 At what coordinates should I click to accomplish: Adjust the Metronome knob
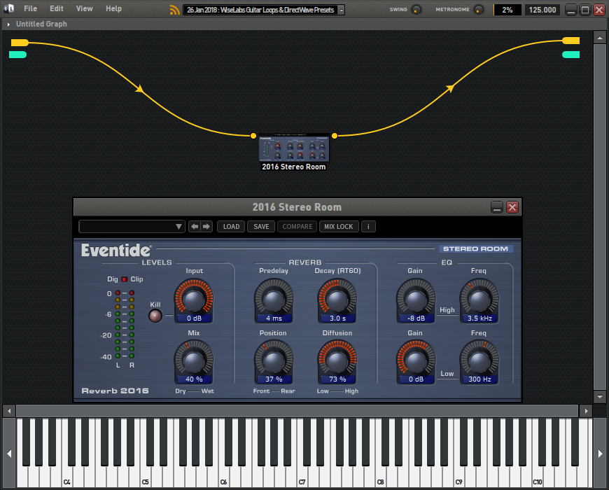click(479, 10)
